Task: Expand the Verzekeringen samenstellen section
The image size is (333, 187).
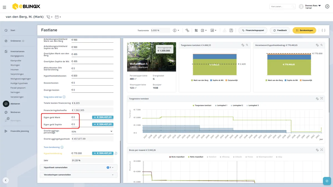Action: coord(79,175)
